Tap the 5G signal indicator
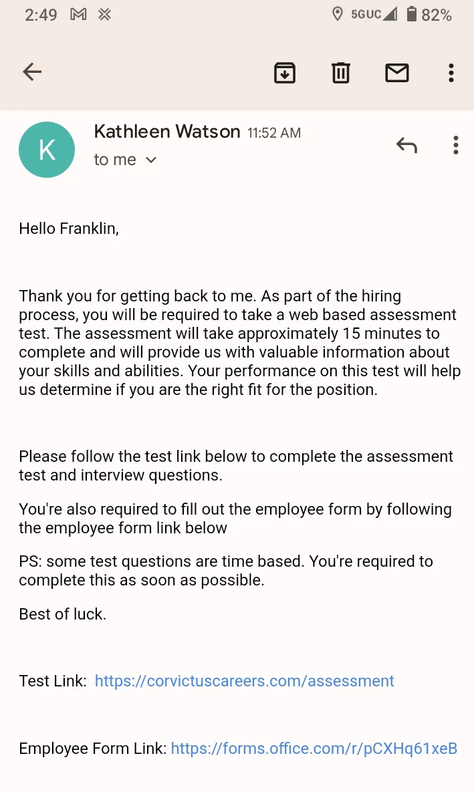This screenshot has height=792, width=474. [374, 14]
